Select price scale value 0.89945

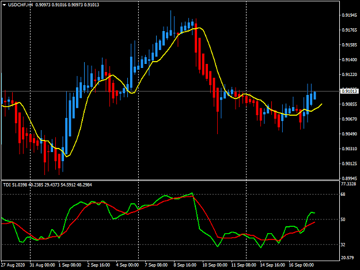350,178
